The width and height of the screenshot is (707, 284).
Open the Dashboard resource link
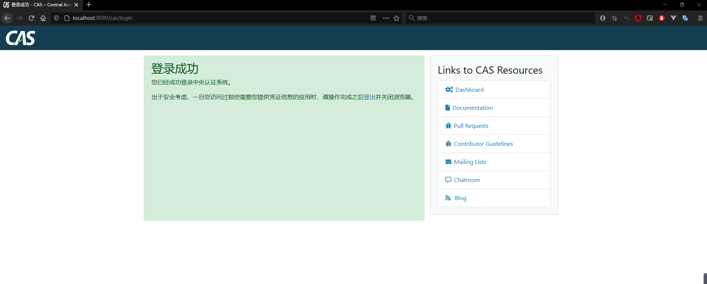point(469,90)
